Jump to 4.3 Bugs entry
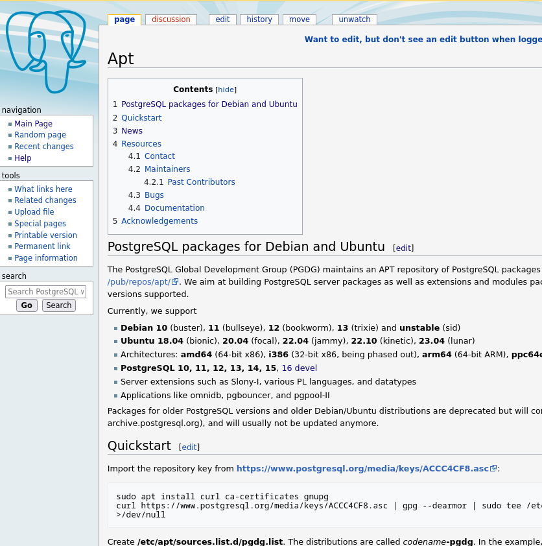542x546 pixels. [x=154, y=195]
